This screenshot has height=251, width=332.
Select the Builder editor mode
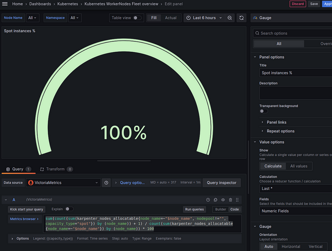[221, 210]
